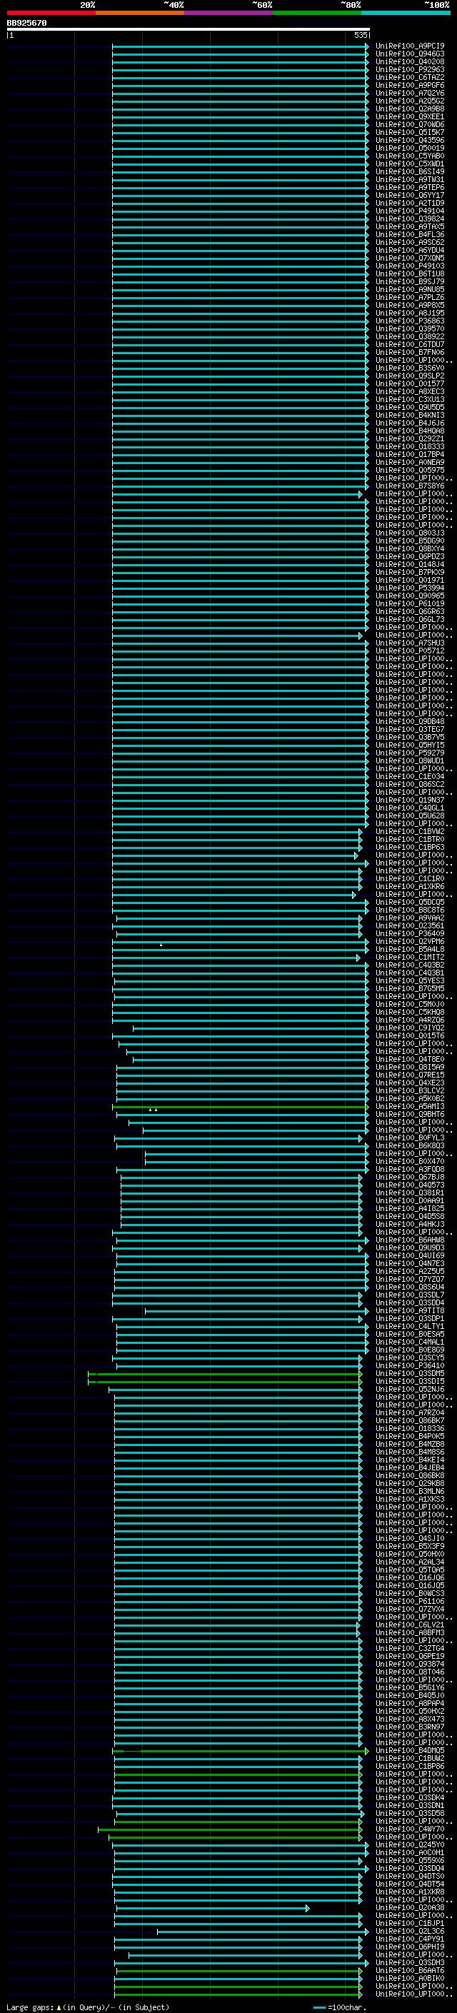Click the query sequence name BB925670
This screenshot has width=457, height=2013.
pyautogui.click(x=26, y=24)
